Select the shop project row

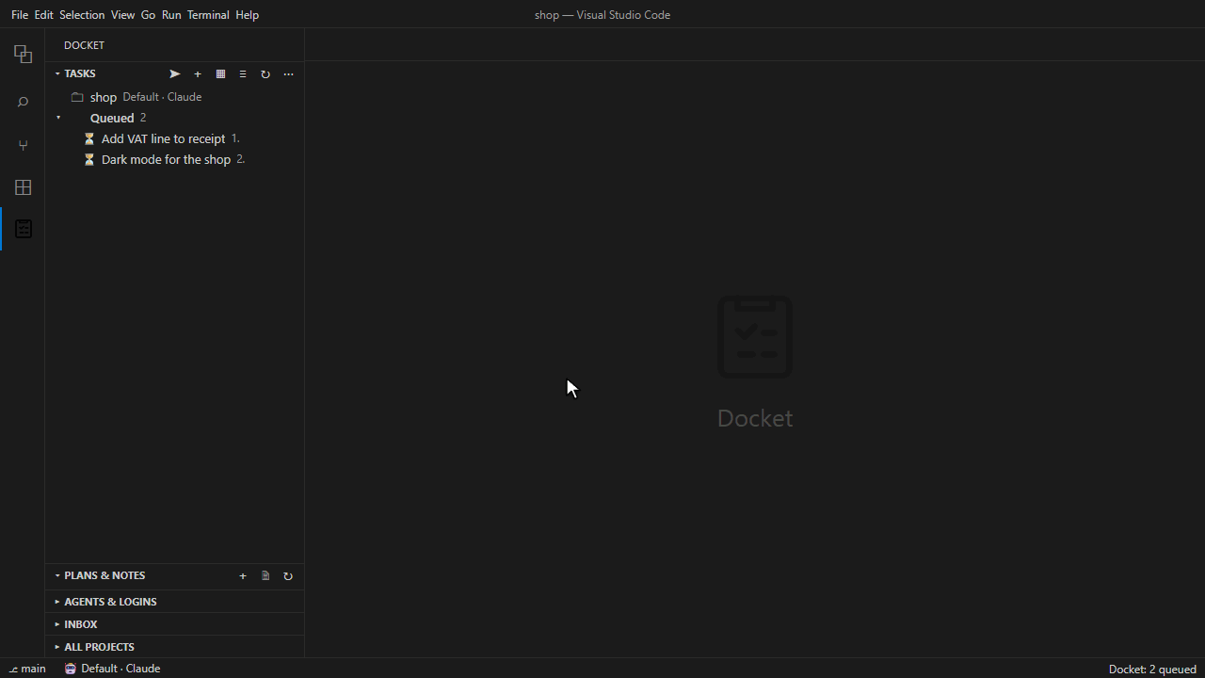(x=174, y=97)
